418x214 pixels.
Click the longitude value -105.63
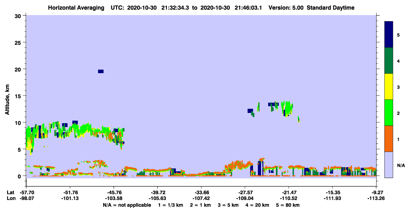pyautogui.click(x=158, y=198)
